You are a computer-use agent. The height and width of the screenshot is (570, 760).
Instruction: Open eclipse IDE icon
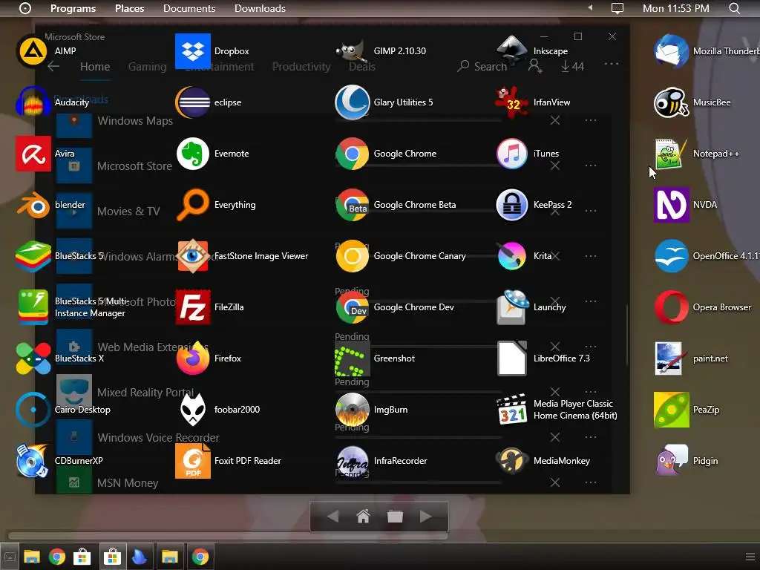click(x=192, y=102)
